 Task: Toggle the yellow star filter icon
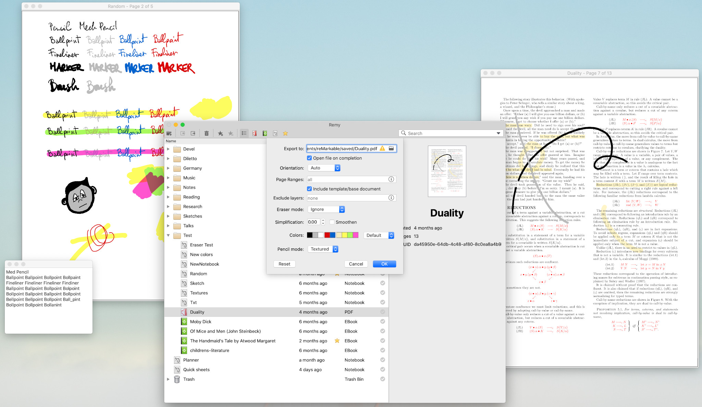point(285,133)
